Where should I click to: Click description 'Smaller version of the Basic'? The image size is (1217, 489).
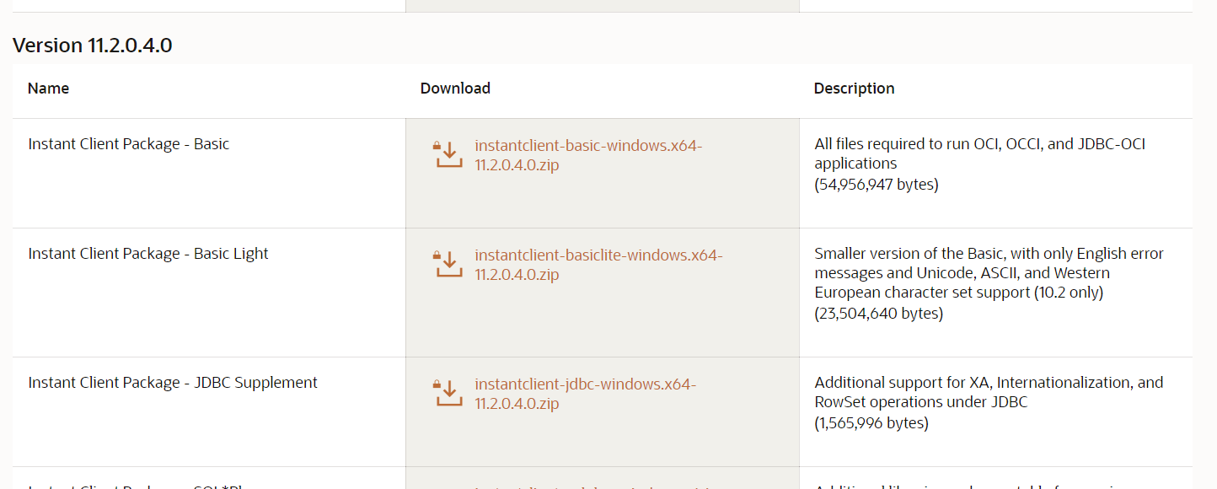(989, 273)
